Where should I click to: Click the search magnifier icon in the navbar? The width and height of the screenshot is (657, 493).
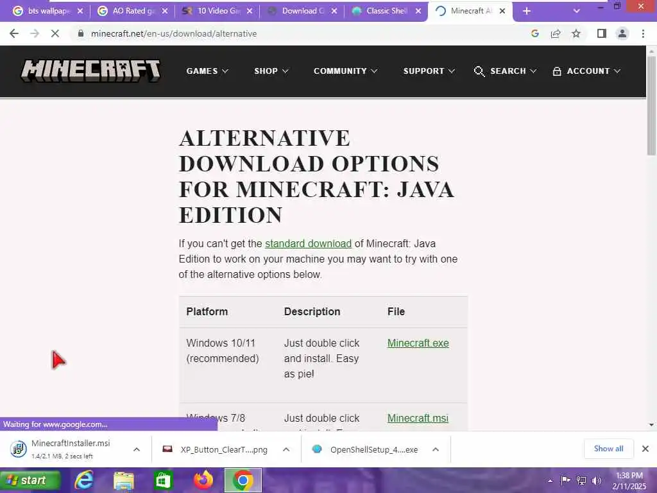click(x=479, y=71)
